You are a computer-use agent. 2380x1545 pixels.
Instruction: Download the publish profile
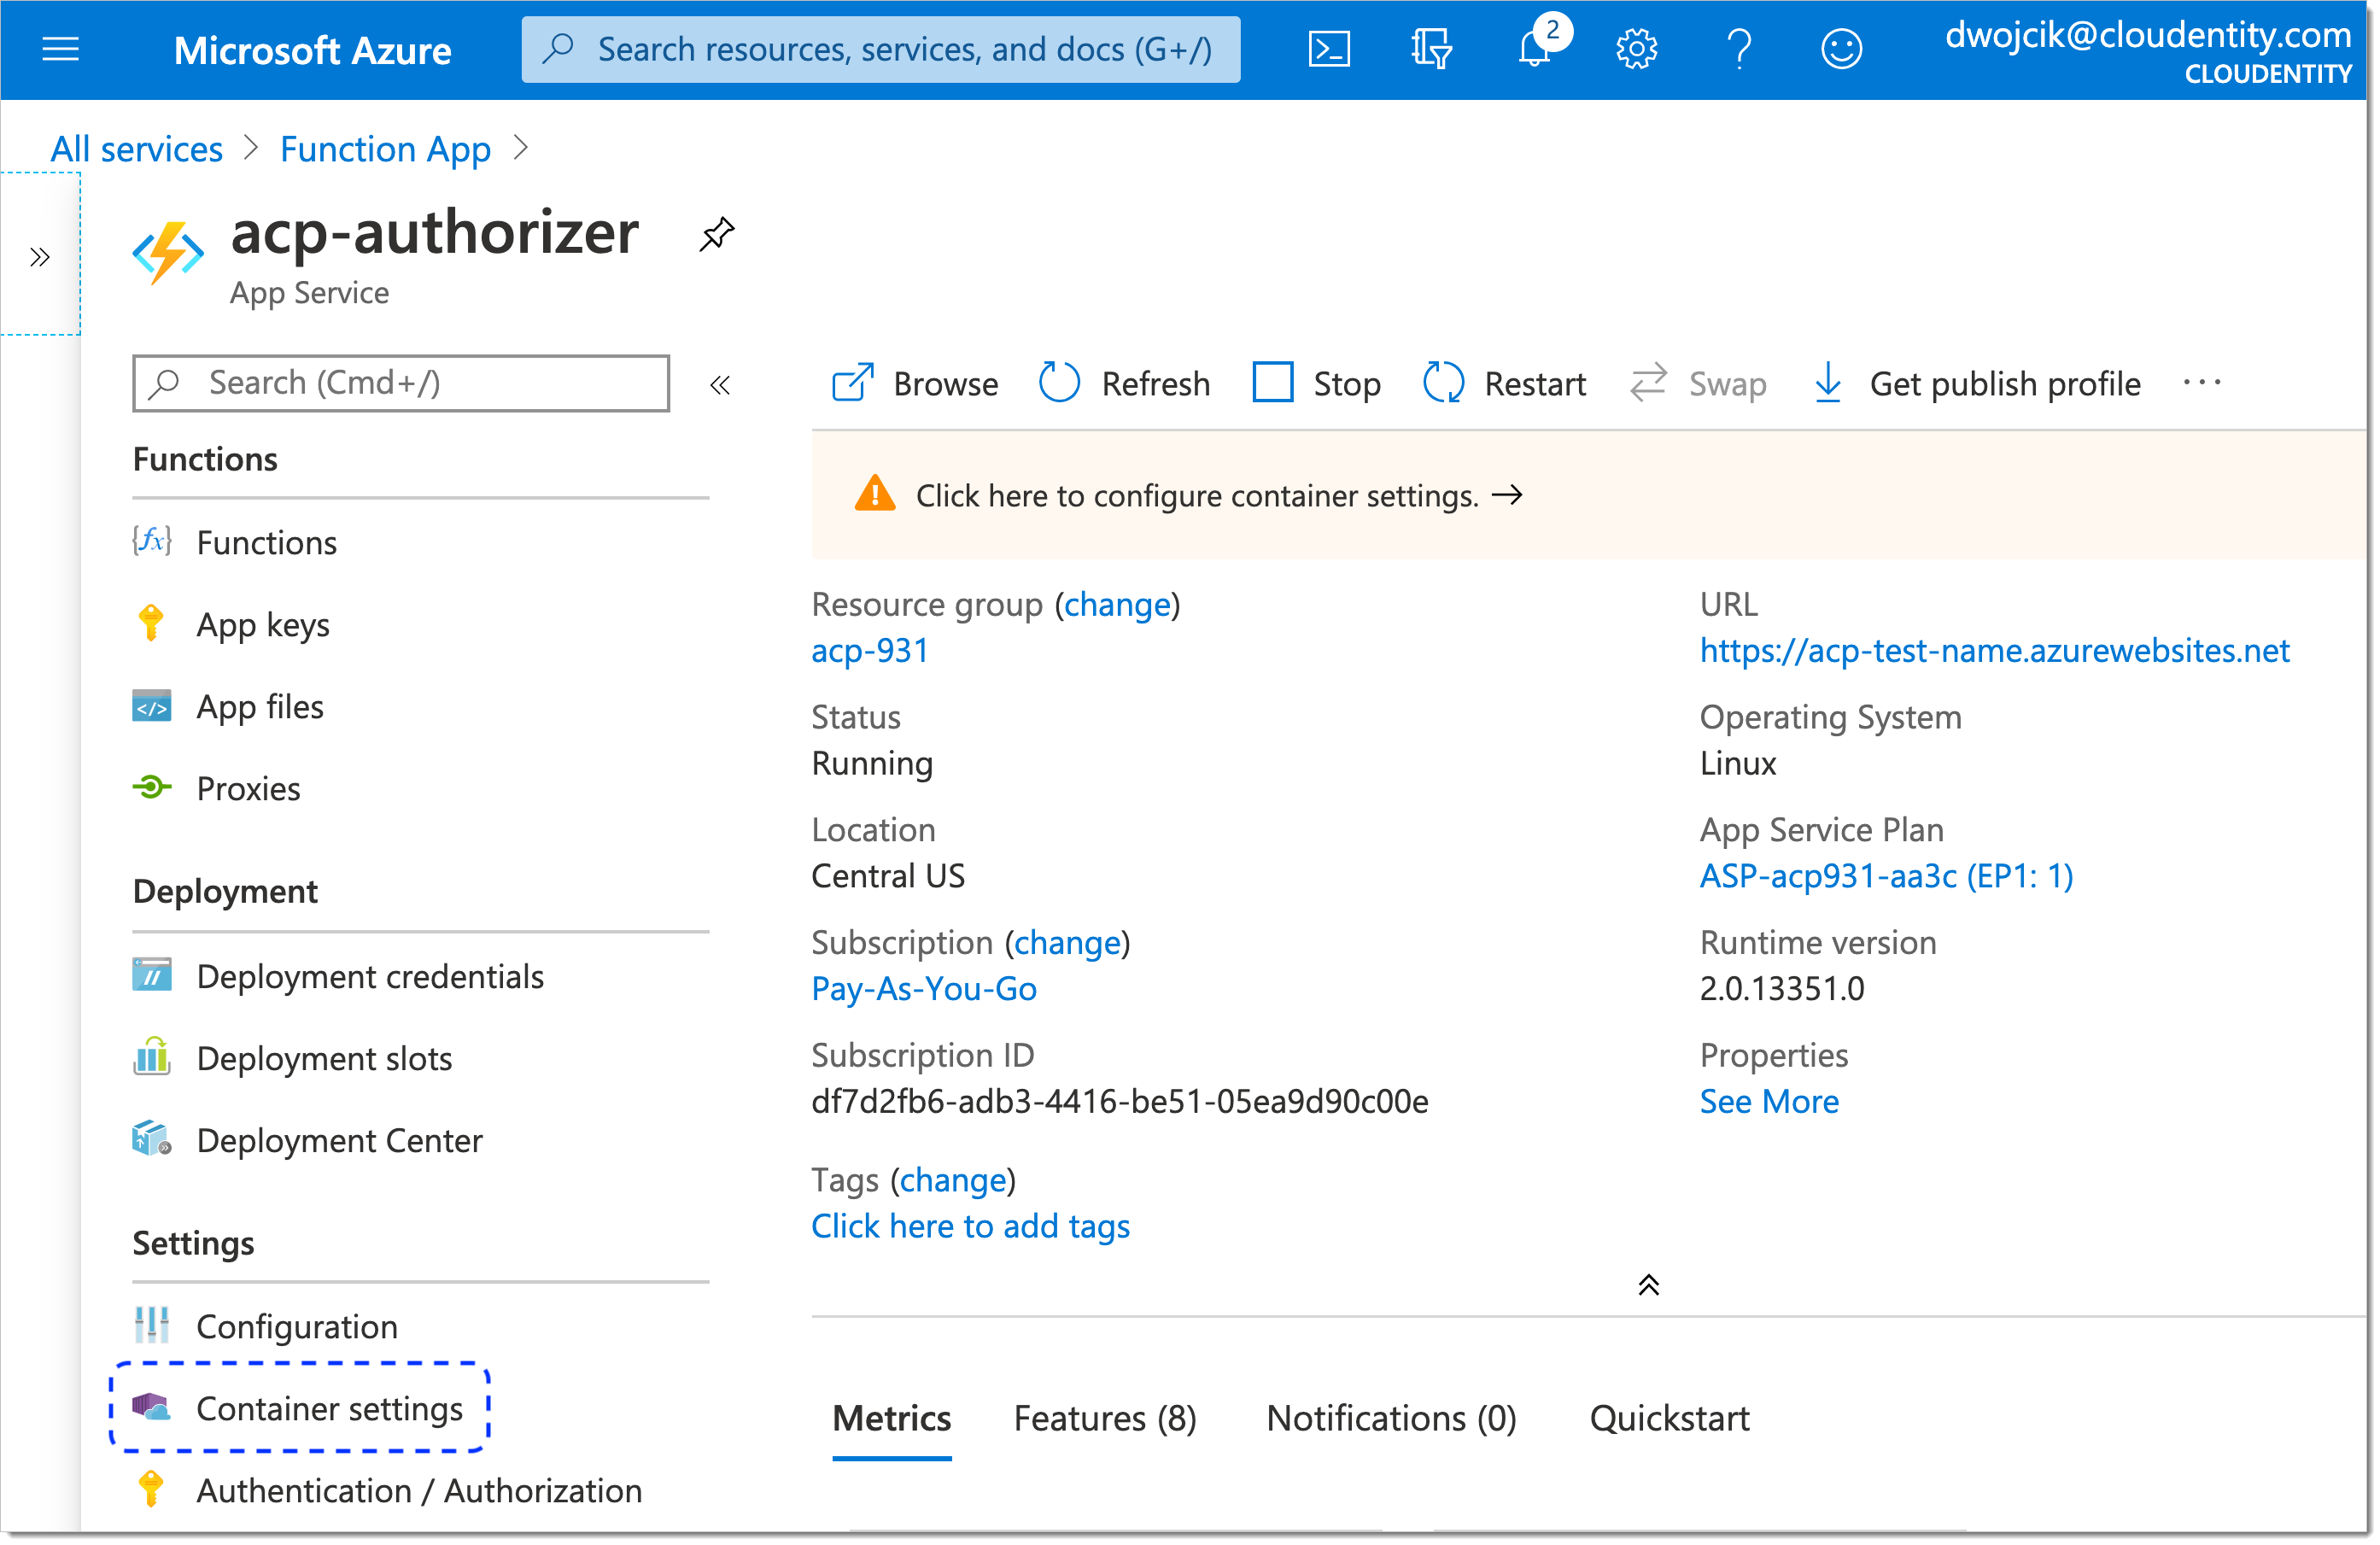(1977, 383)
